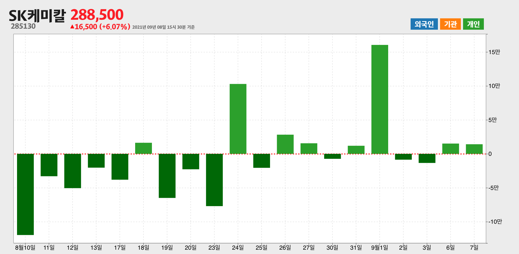Click the 31일 x-axis date label

356,248
